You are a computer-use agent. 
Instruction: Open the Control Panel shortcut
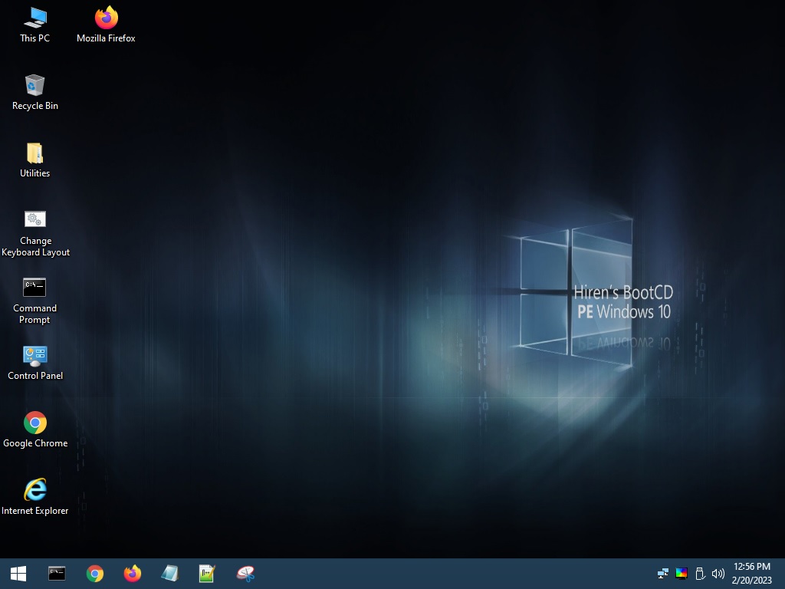pyautogui.click(x=35, y=355)
